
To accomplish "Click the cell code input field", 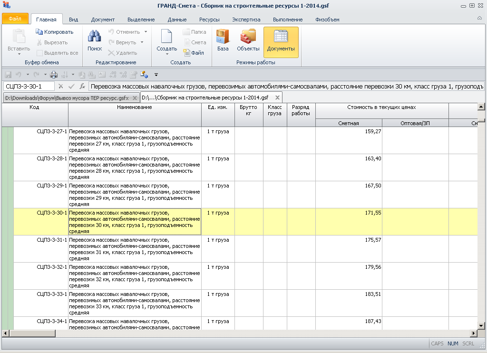I will pos(29,87).
